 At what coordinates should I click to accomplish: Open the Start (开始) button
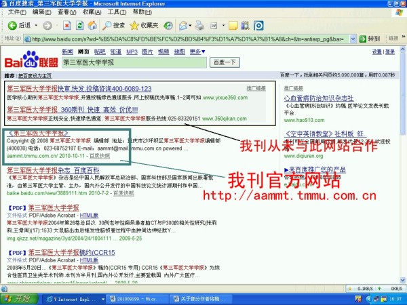[18, 299]
